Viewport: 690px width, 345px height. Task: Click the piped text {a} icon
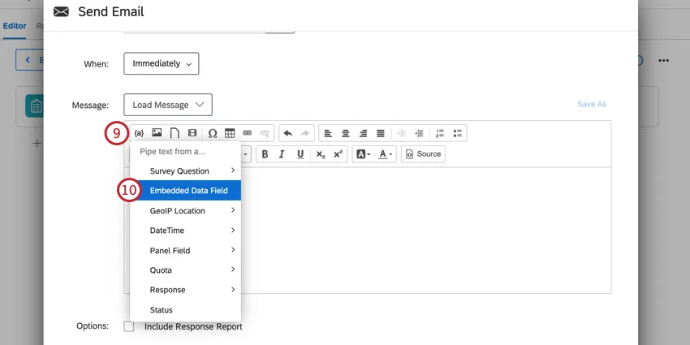click(x=139, y=133)
